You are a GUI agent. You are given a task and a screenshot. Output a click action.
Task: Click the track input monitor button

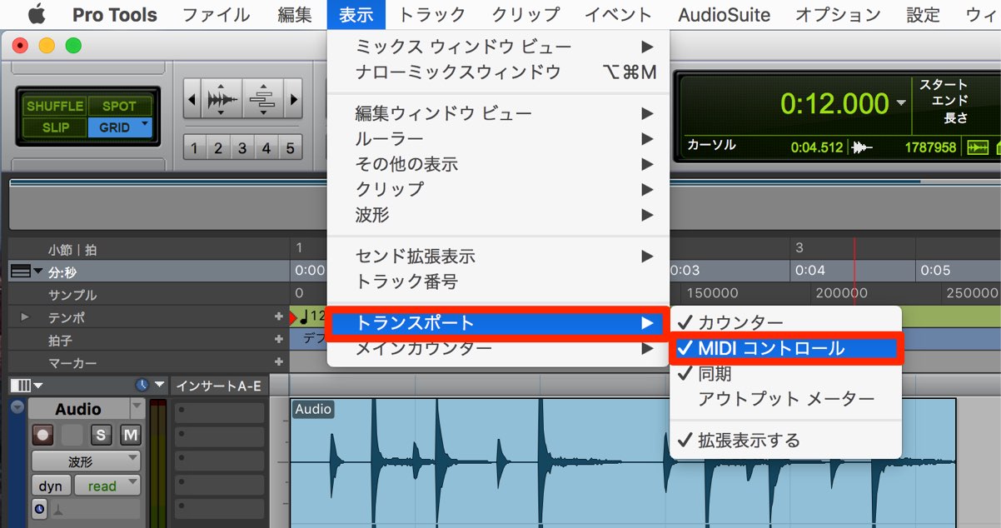pos(72,435)
